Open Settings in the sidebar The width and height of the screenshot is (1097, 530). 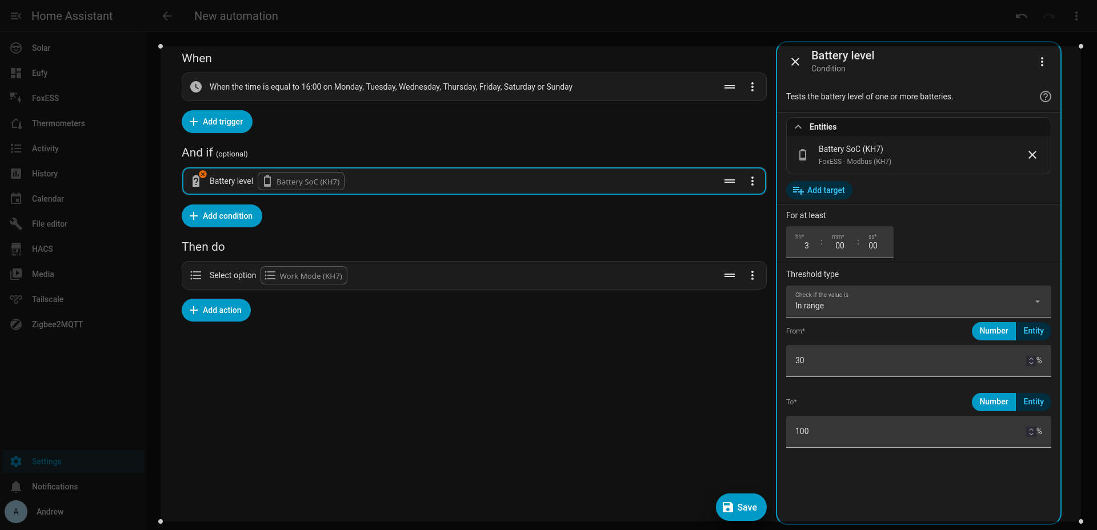coord(73,461)
